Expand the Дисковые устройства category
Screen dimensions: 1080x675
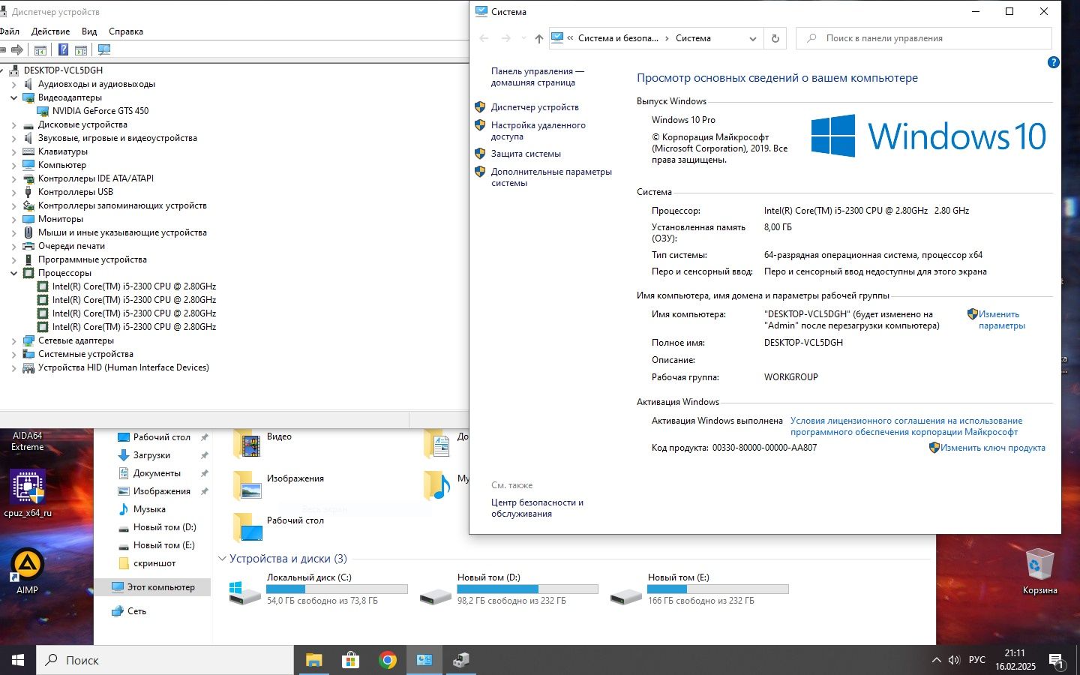click(x=13, y=124)
